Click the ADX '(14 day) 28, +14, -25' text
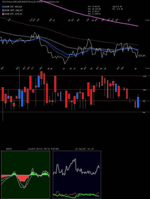Viewport: 150px width, 199px height. (x=84, y=149)
